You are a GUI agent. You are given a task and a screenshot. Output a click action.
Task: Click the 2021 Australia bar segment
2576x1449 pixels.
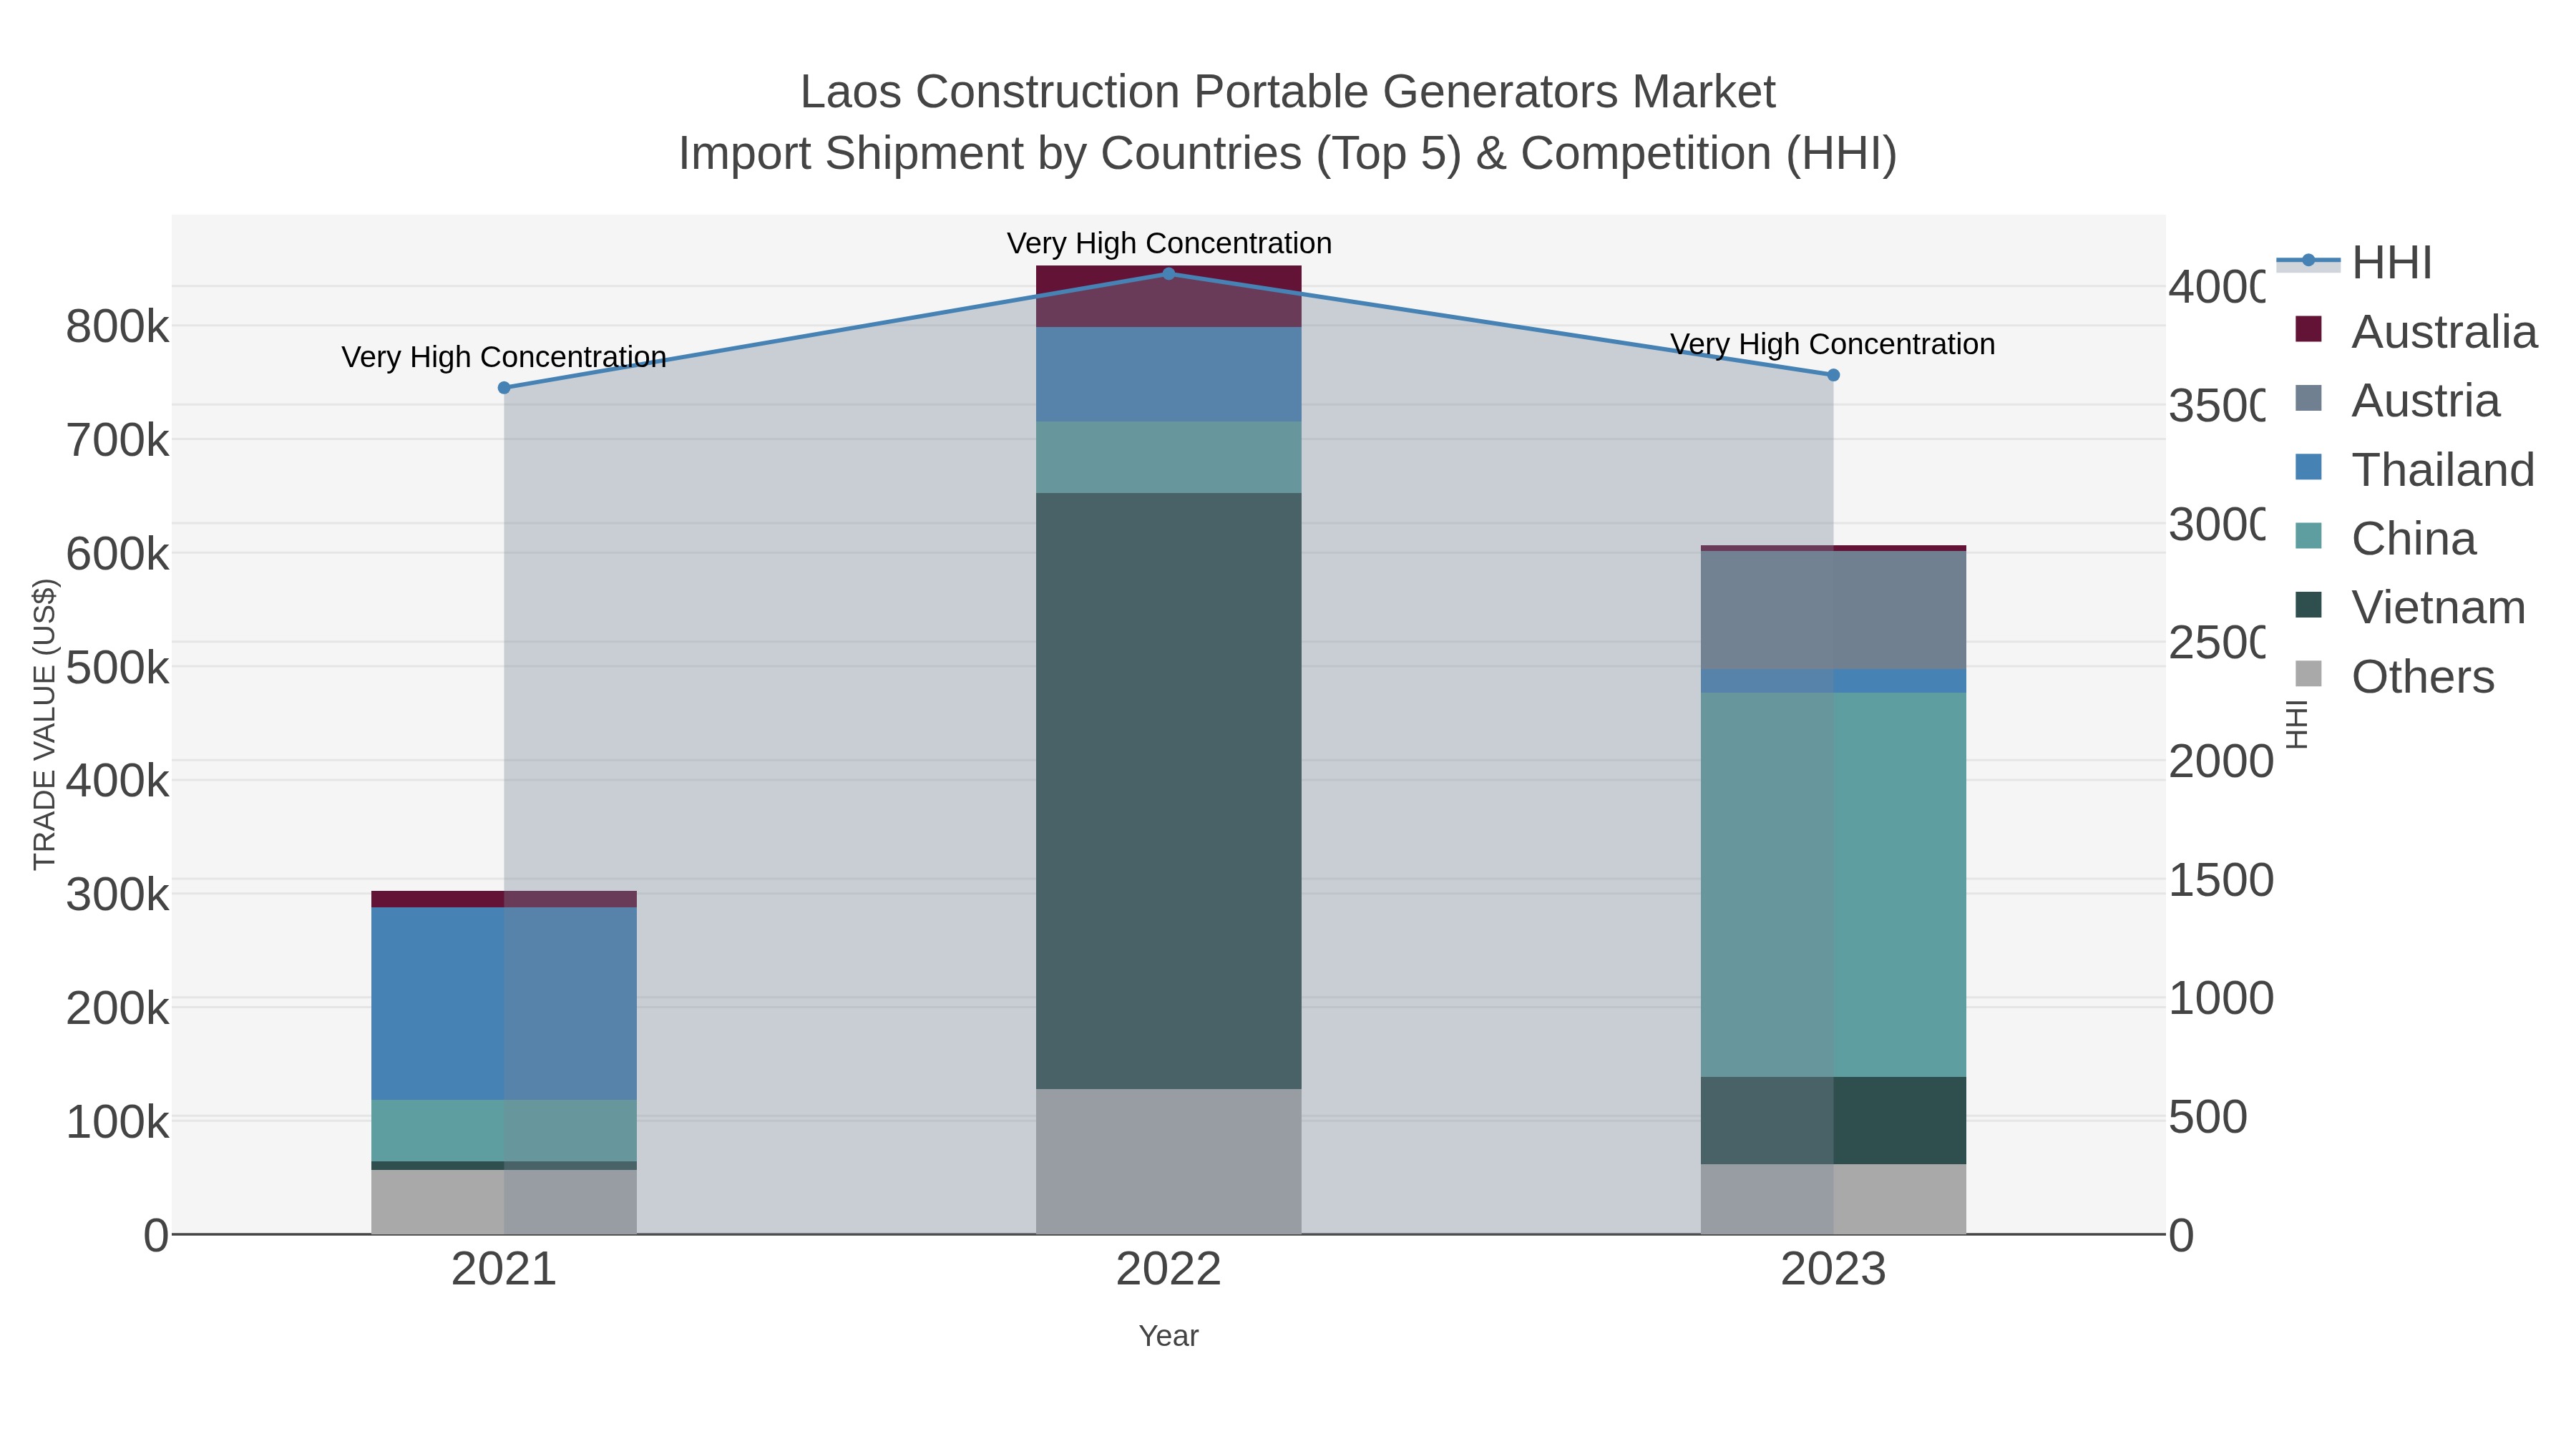[504, 899]
